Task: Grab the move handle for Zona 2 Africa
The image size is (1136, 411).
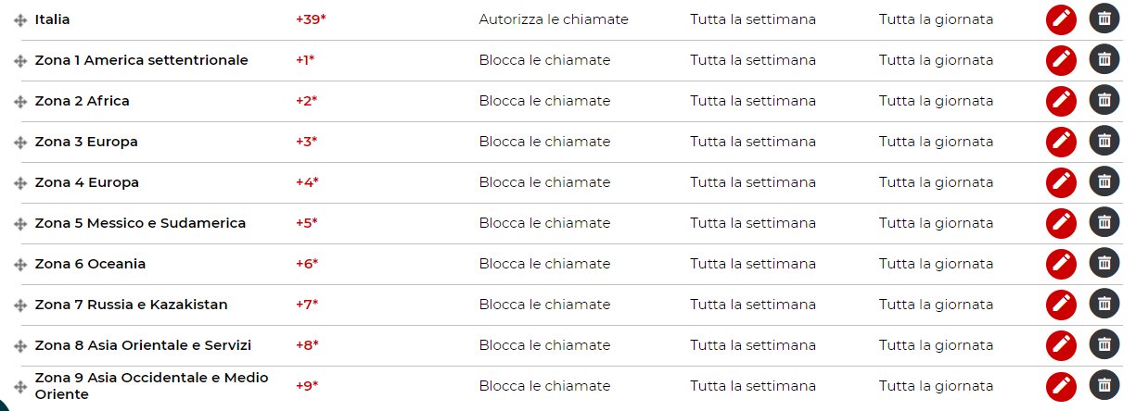Action: (20, 102)
